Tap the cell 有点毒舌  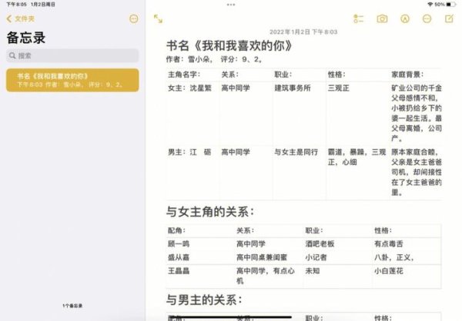389,243
